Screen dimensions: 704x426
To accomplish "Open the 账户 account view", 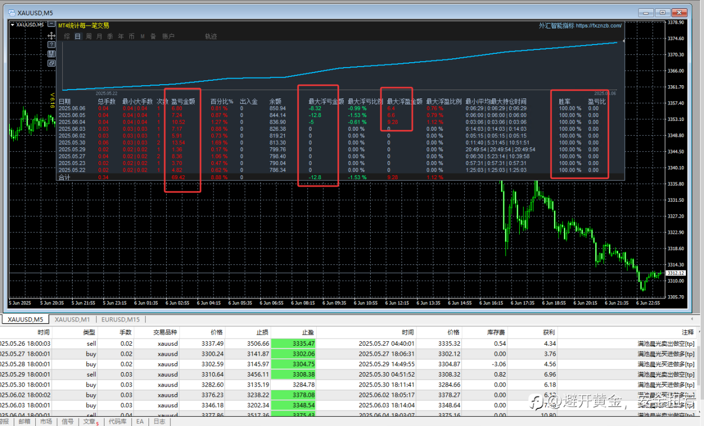I will [168, 36].
